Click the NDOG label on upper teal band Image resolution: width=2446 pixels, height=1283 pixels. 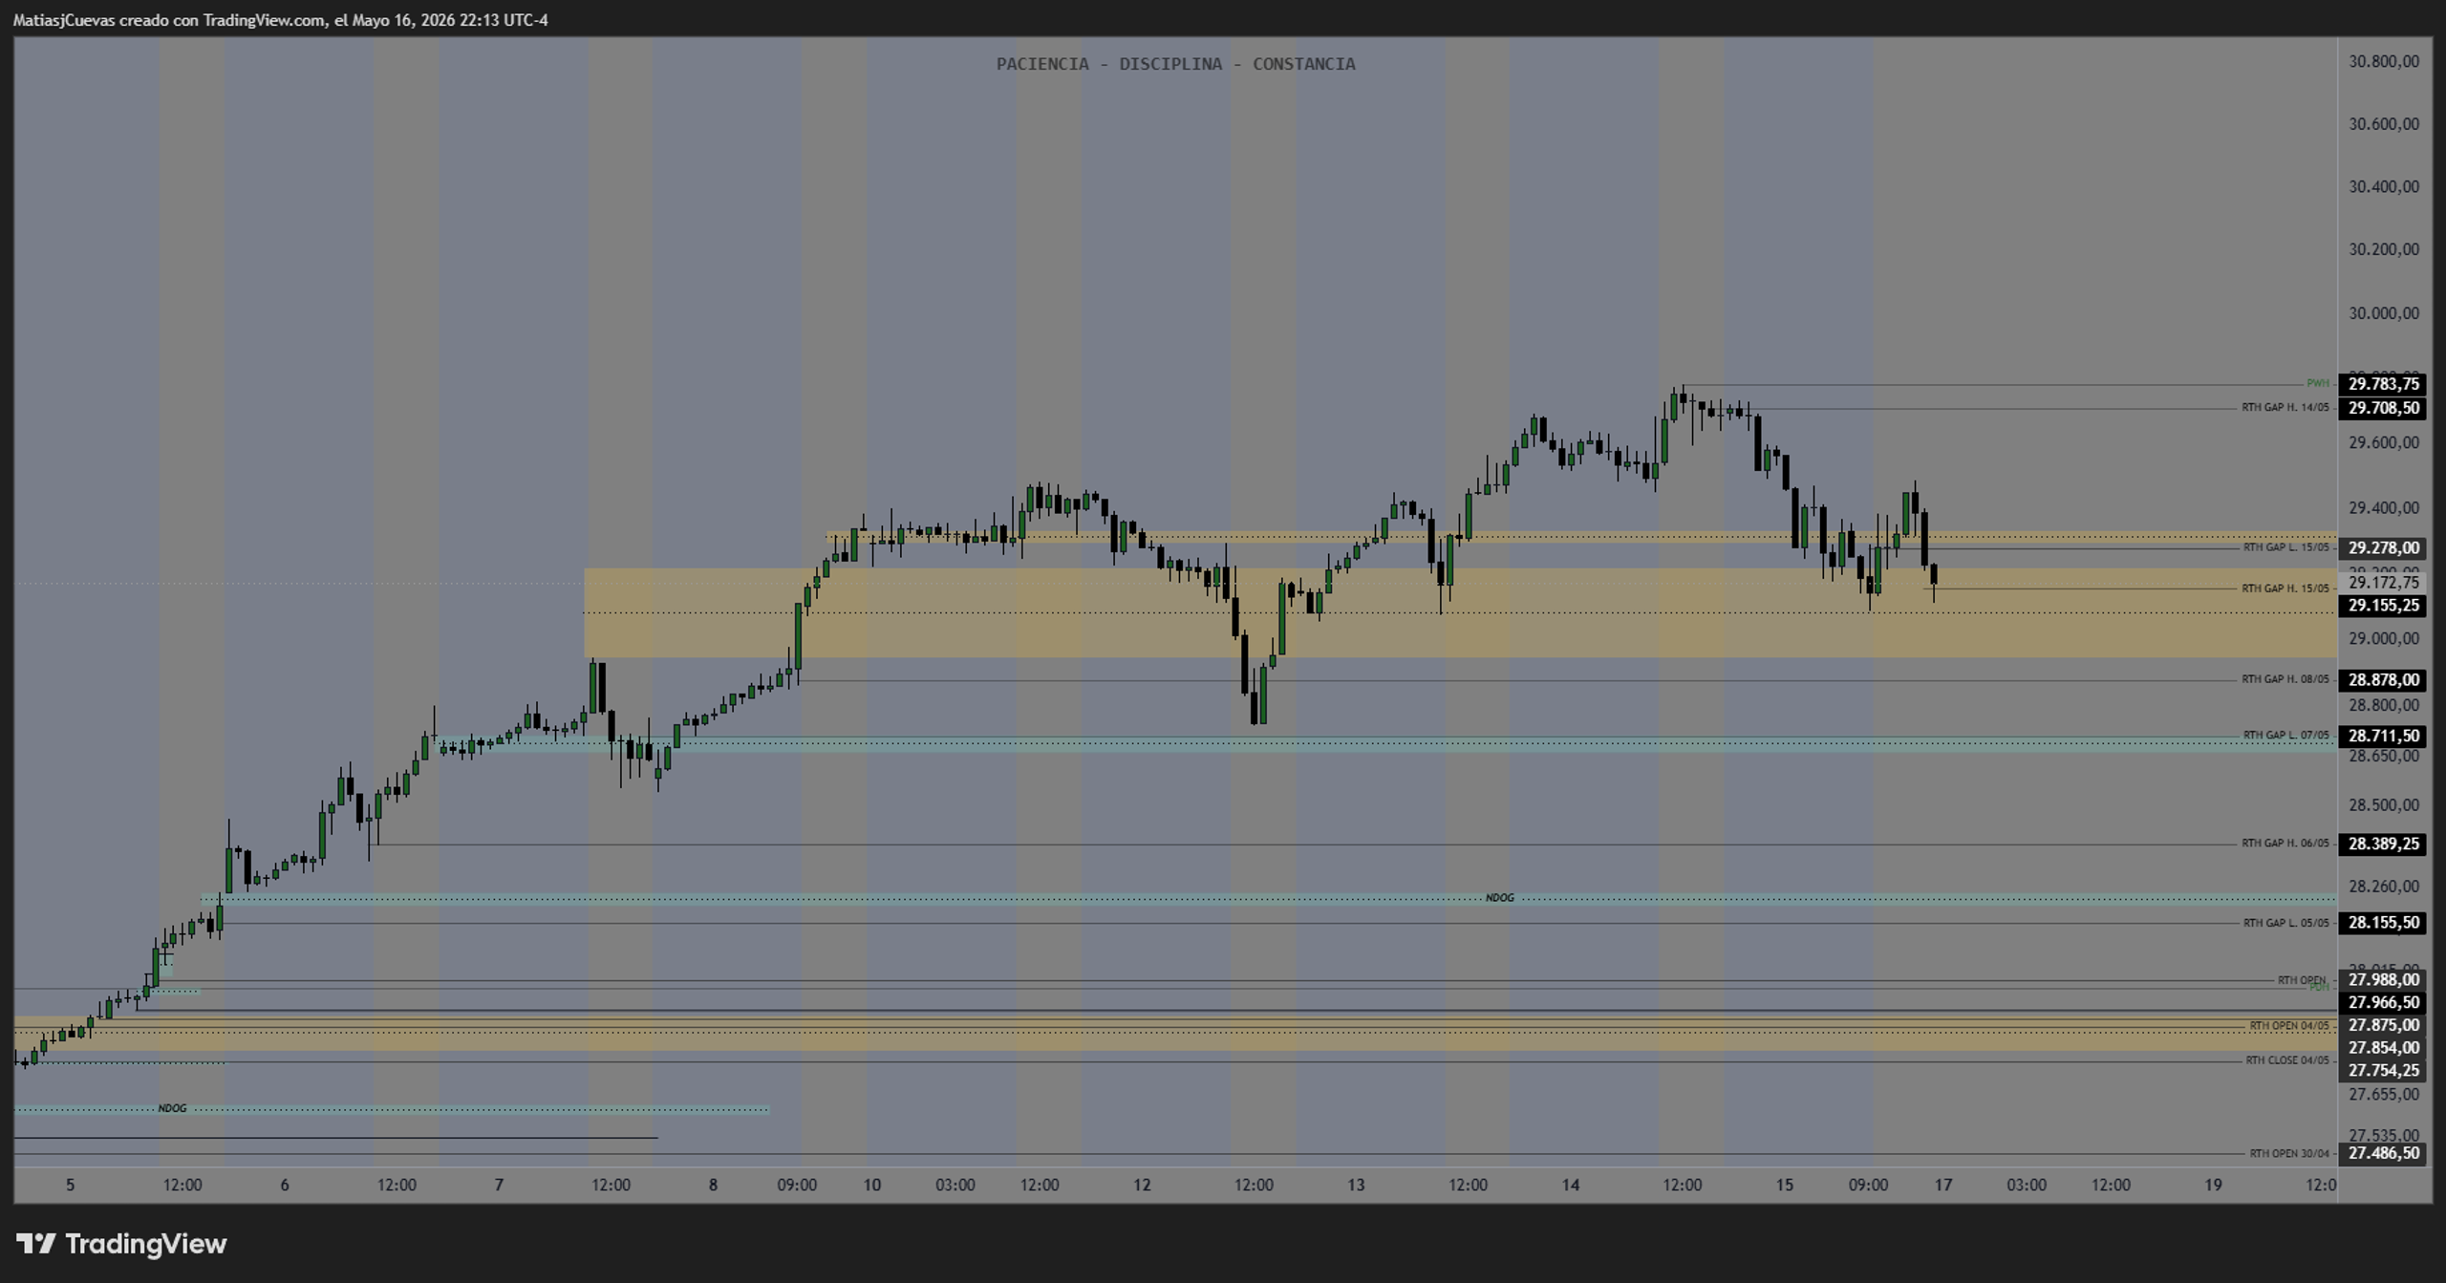click(x=1499, y=898)
